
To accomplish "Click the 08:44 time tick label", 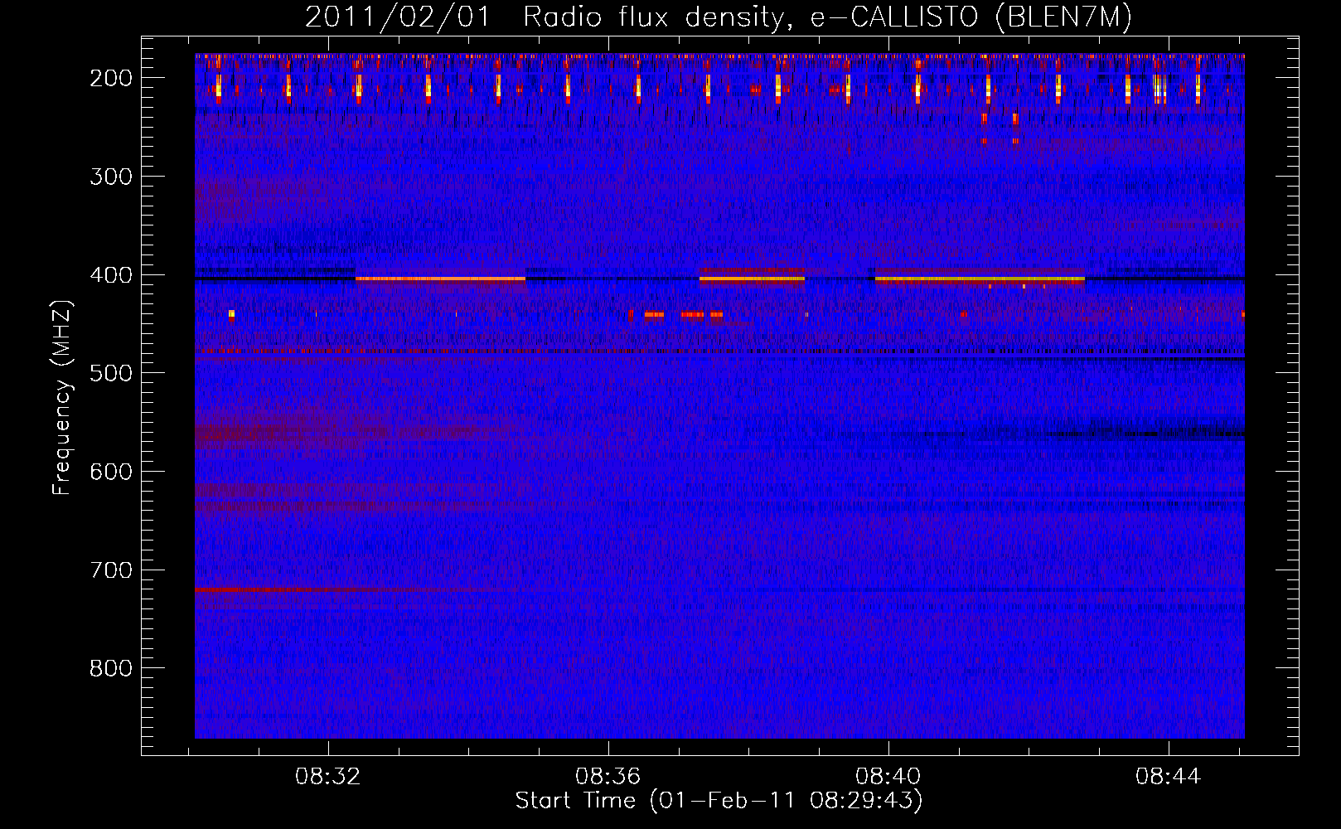I will [x=1169, y=777].
